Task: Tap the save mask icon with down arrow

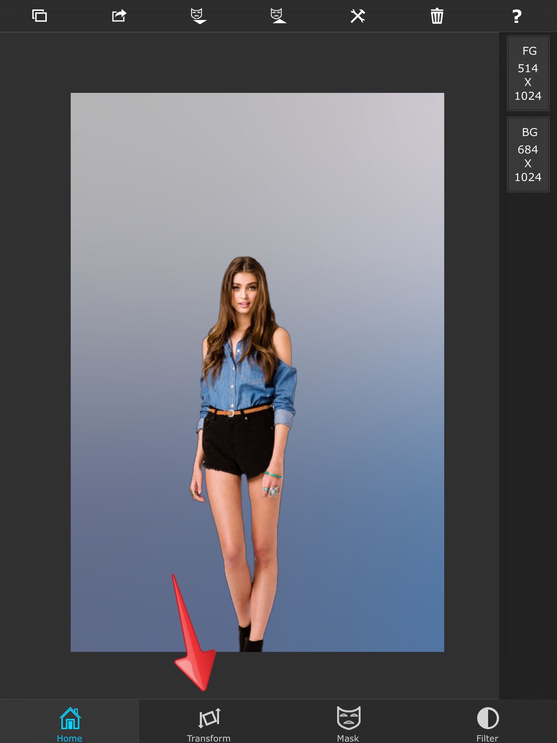Action: pyautogui.click(x=199, y=16)
